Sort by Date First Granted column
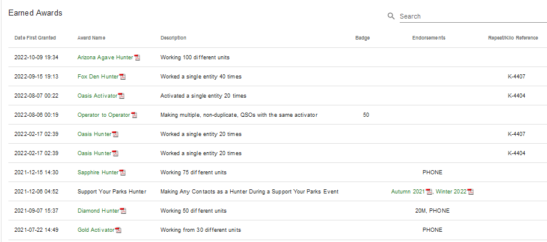The height and width of the screenshot is (242, 547). click(x=35, y=38)
